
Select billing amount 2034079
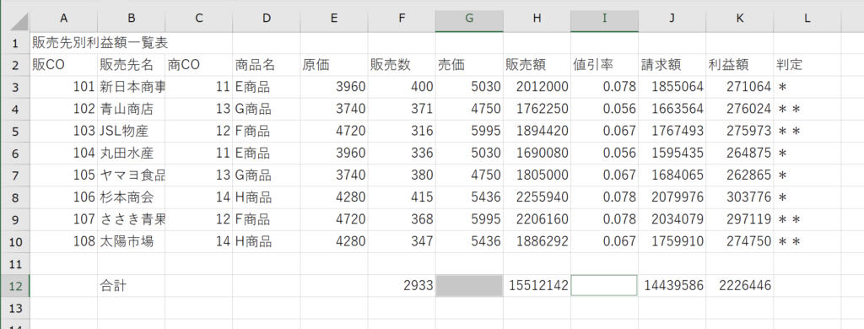672,219
